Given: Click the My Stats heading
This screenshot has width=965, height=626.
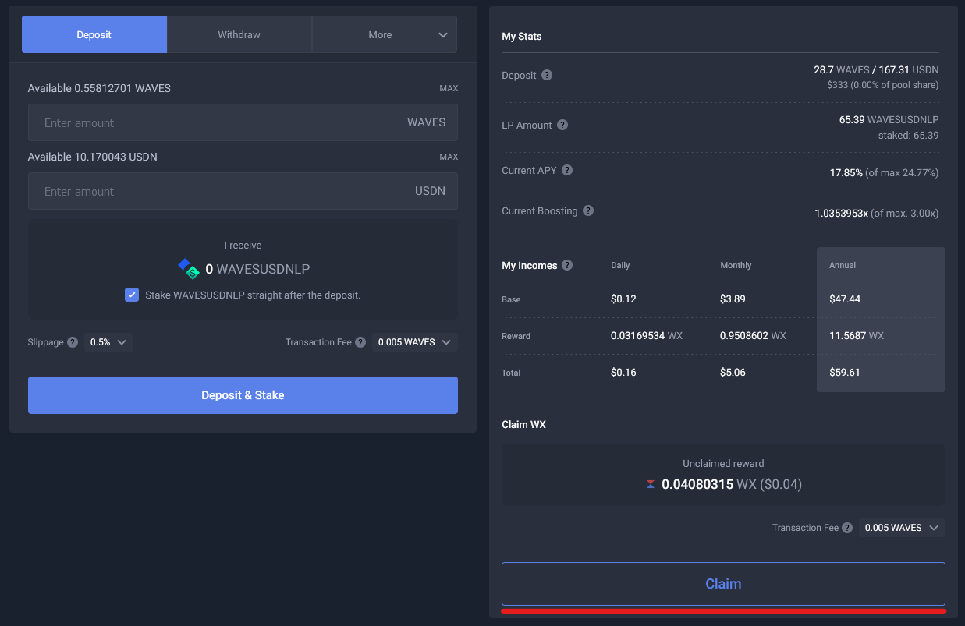Looking at the screenshot, I should point(522,37).
